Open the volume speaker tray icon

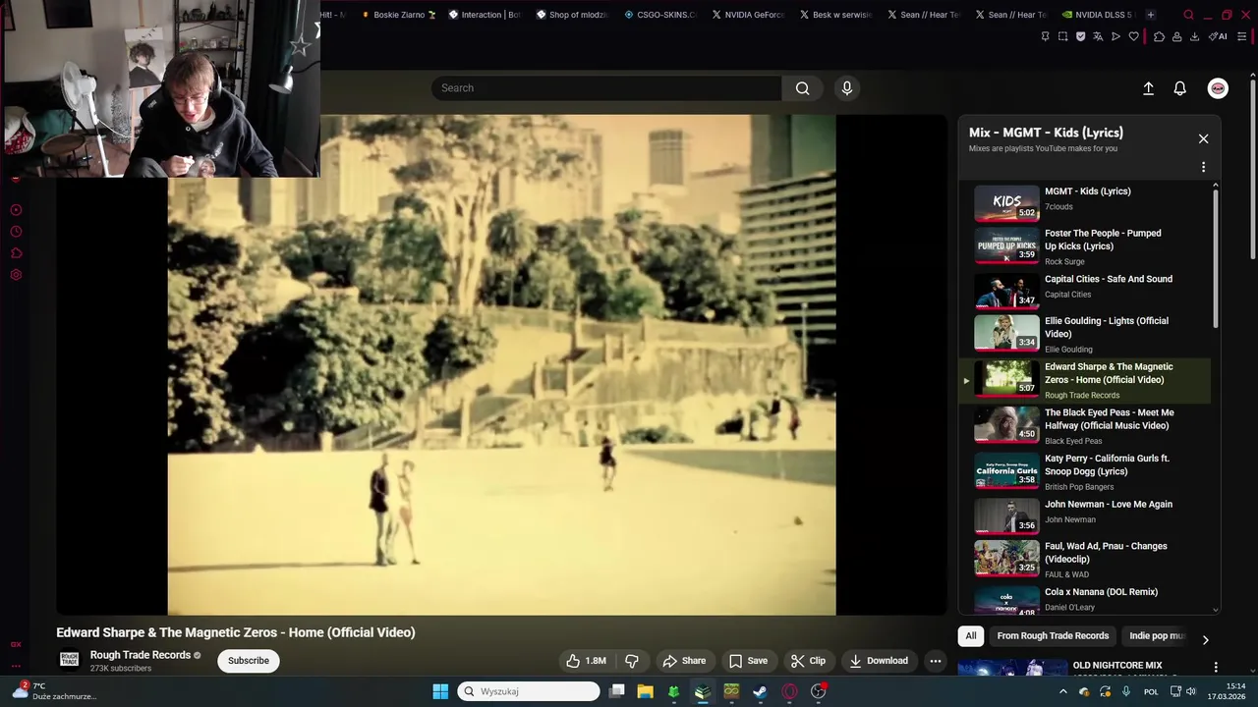[x=1190, y=691]
